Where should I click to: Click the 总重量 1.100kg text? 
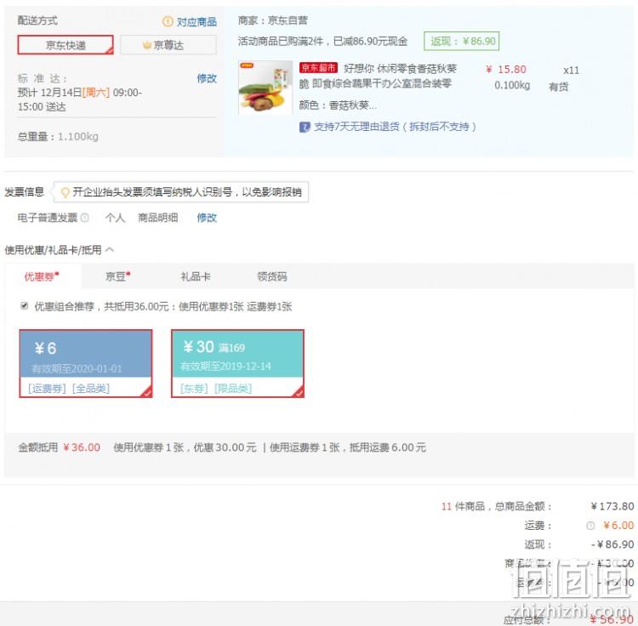pyautogui.click(x=58, y=137)
